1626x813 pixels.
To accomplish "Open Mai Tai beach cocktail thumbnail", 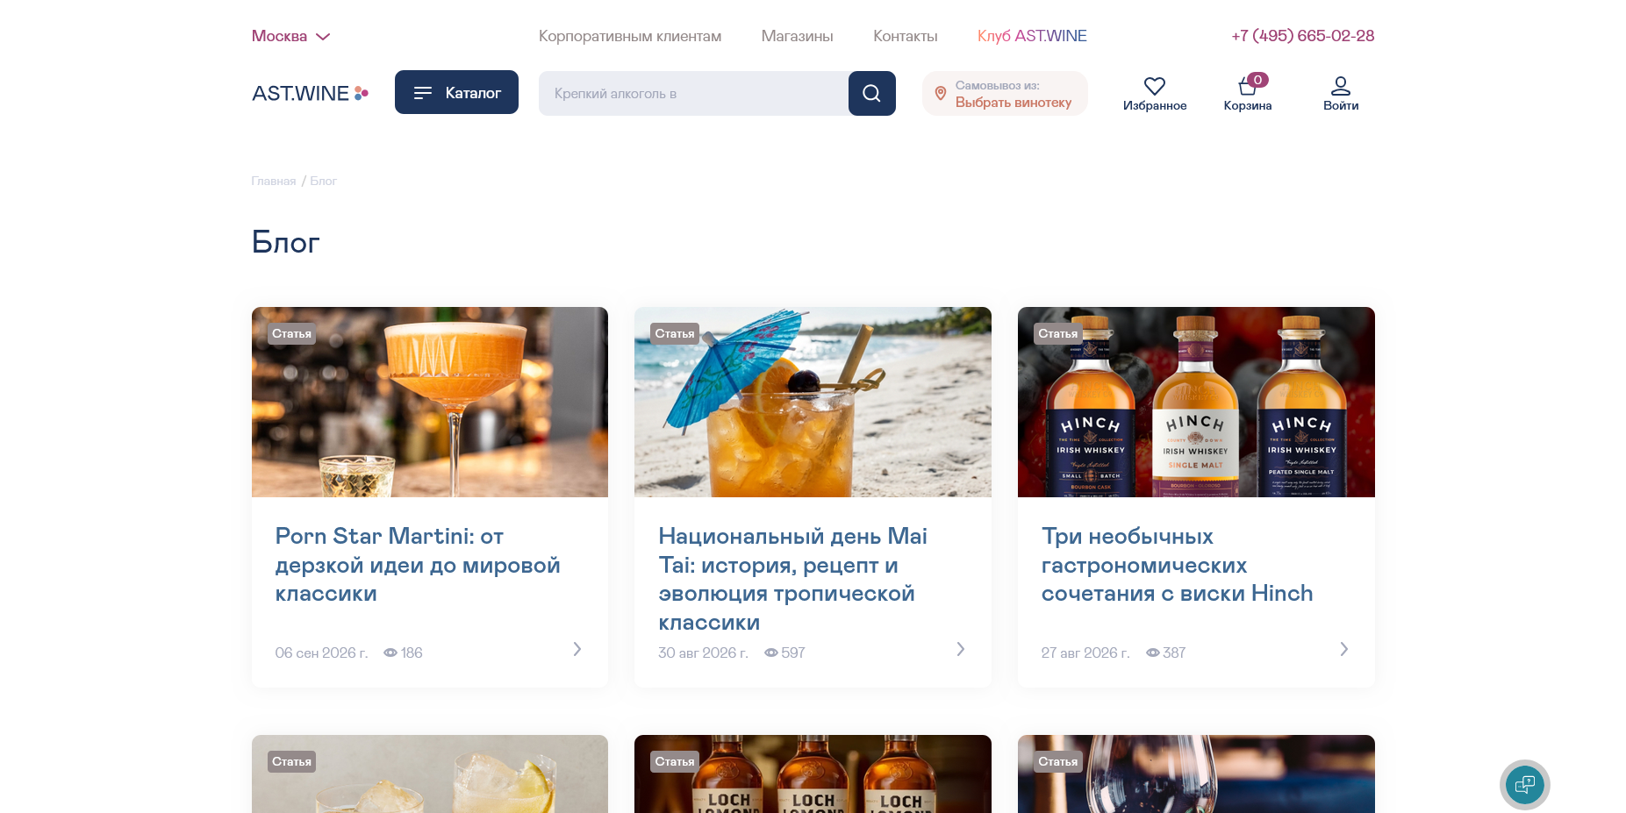I will 813,402.
